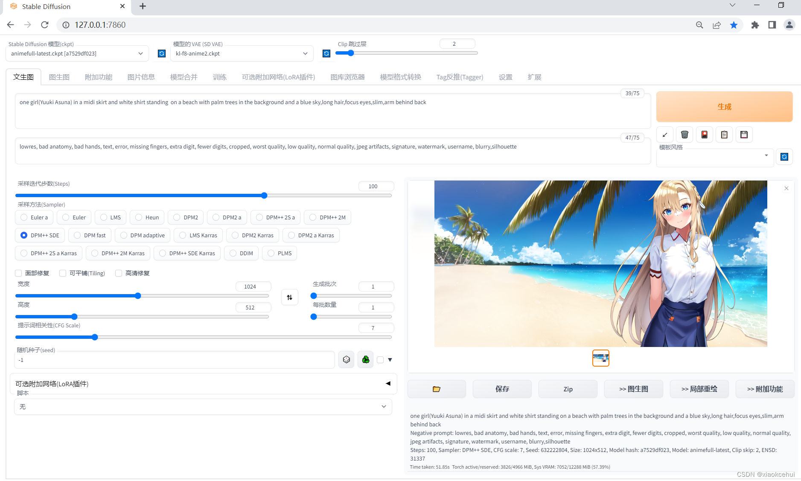
Task: Click the floppy disk save-style icon
Action: click(x=744, y=135)
